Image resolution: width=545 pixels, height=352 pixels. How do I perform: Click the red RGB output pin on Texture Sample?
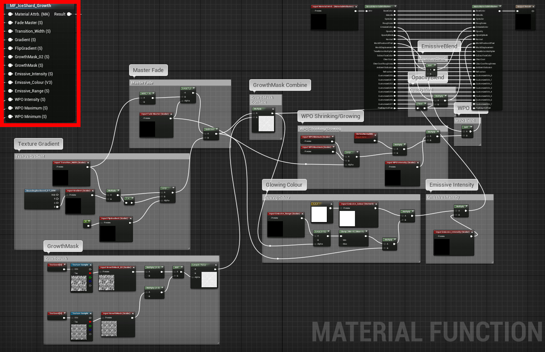click(90, 273)
